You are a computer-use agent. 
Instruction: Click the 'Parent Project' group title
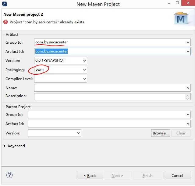click(18, 107)
